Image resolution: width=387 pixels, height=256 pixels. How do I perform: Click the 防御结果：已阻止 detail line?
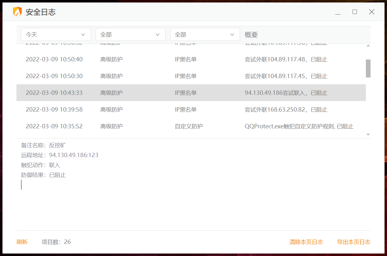(x=43, y=175)
